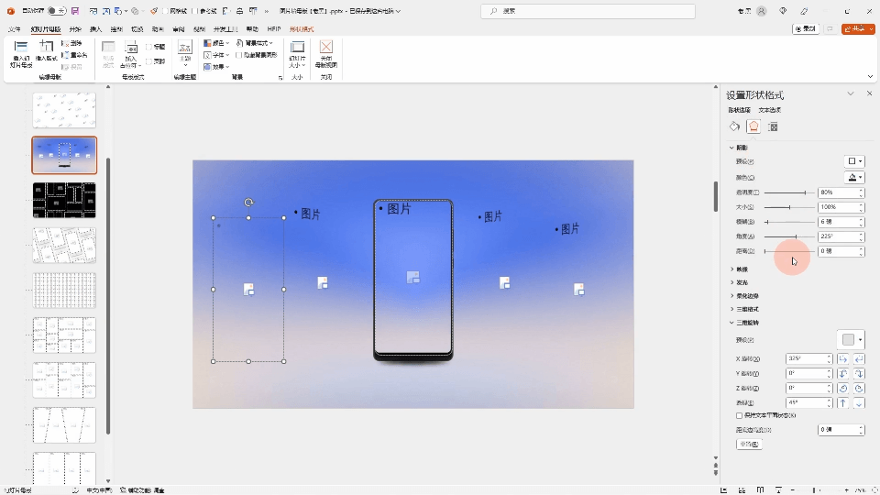Switch to Text Options tab
Screen dimensions: 880x495
pos(769,110)
